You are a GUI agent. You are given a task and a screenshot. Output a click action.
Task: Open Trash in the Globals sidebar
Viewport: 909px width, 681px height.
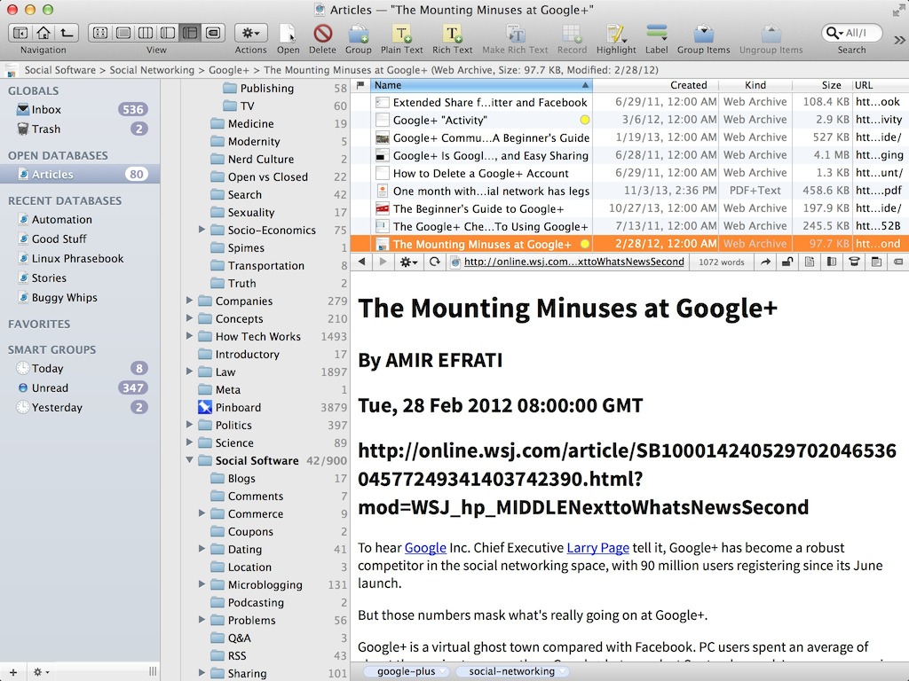46,129
